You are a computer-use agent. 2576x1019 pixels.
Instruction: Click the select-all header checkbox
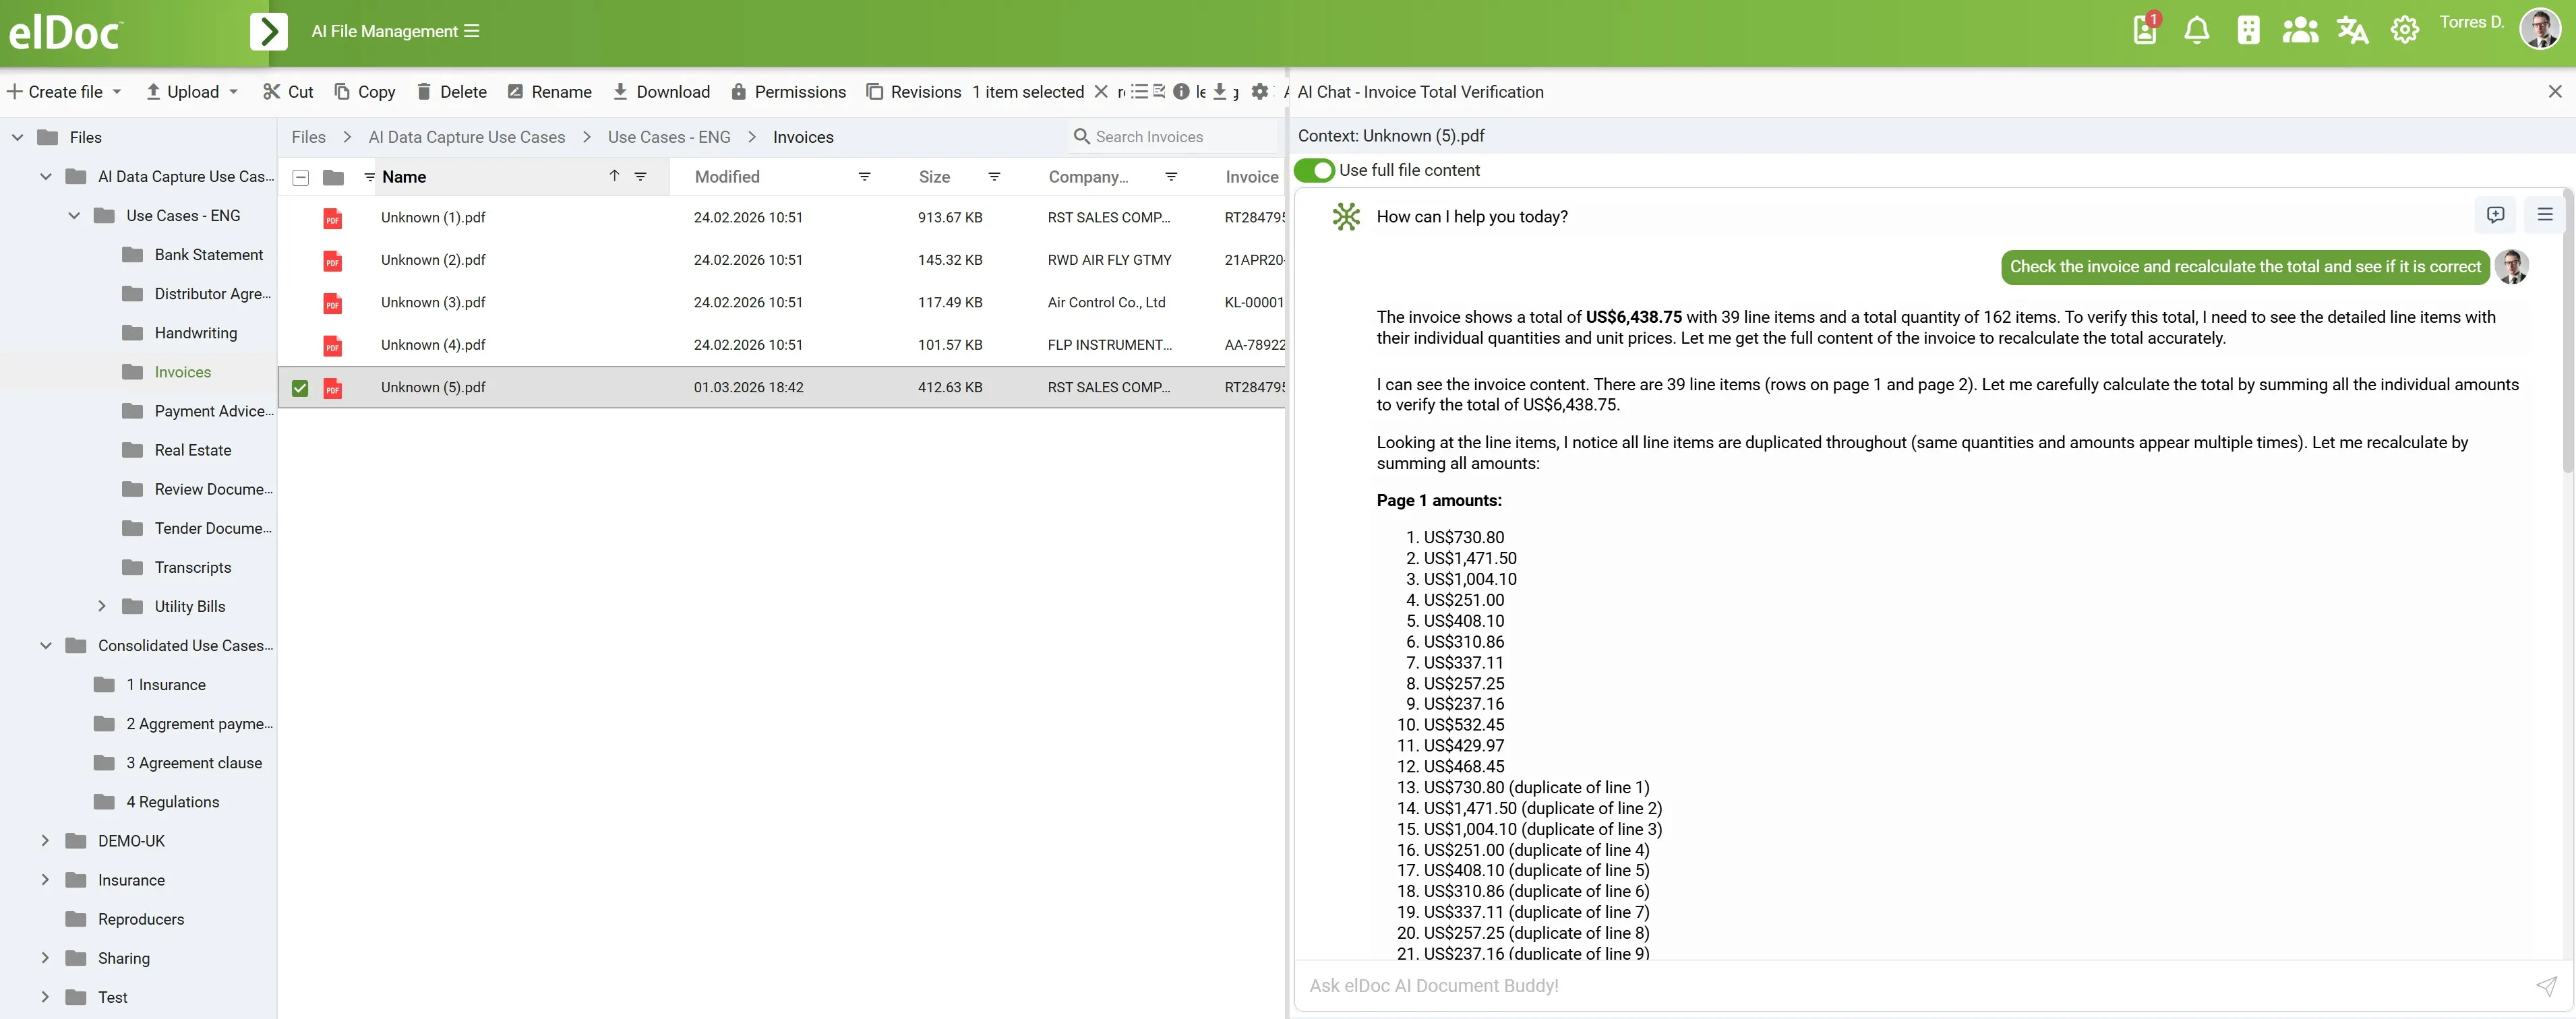point(300,178)
